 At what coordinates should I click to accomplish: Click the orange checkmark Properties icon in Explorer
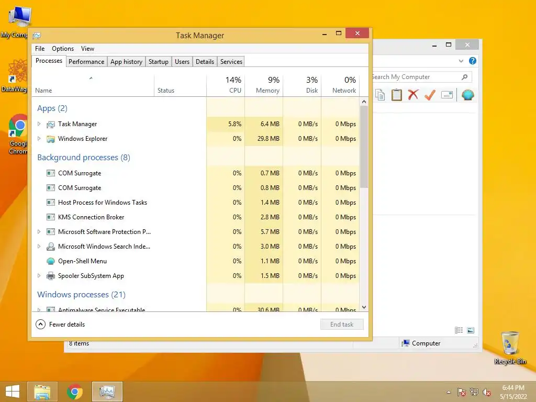[x=430, y=95]
